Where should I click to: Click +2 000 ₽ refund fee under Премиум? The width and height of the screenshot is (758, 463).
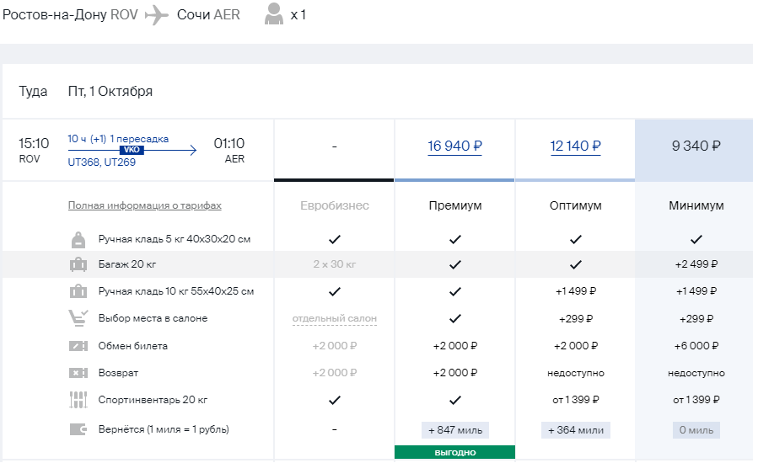click(x=455, y=373)
